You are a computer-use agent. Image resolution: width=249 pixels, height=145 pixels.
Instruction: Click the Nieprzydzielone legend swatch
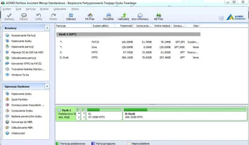click(129, 143)
